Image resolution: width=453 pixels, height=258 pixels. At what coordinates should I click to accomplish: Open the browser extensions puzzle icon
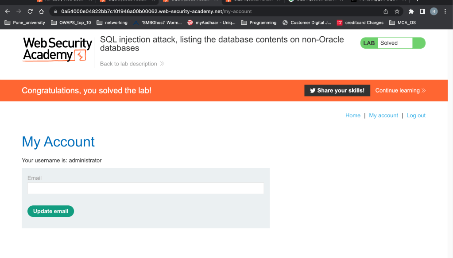pyautogui.click(x=411, y=12)
